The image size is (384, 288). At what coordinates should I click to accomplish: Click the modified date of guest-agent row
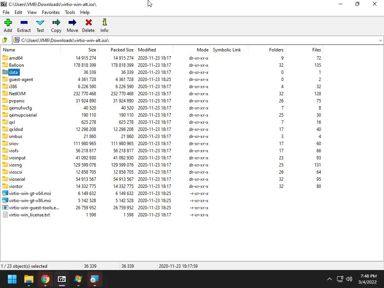point(154,79)
